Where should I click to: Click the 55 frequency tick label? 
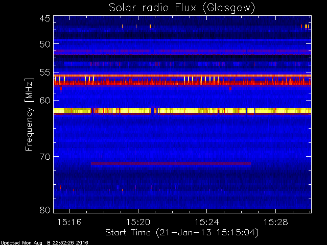[45, 72]
